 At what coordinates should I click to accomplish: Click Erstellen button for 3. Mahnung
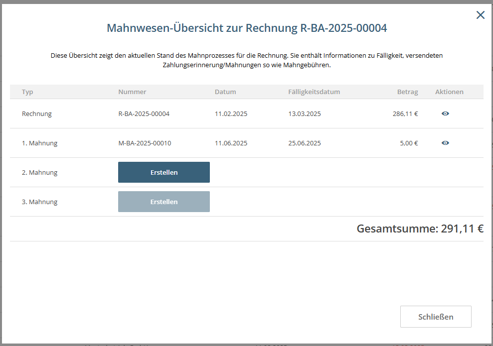click(x=164, y=202)
